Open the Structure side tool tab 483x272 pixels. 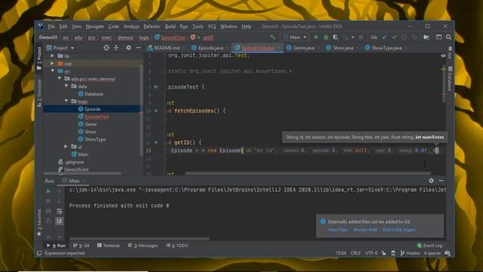39,94
